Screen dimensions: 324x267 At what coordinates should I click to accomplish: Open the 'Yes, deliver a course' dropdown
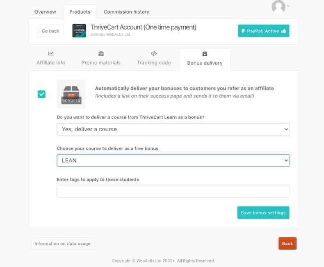[173, 129]
